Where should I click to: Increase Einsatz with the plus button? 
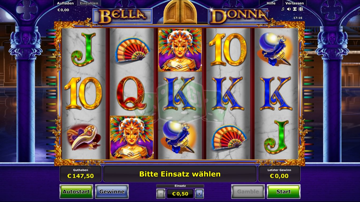coord(199,194)
